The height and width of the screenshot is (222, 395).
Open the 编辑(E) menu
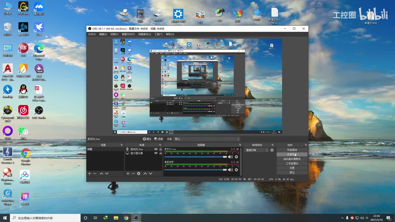[x=103, y=34]
